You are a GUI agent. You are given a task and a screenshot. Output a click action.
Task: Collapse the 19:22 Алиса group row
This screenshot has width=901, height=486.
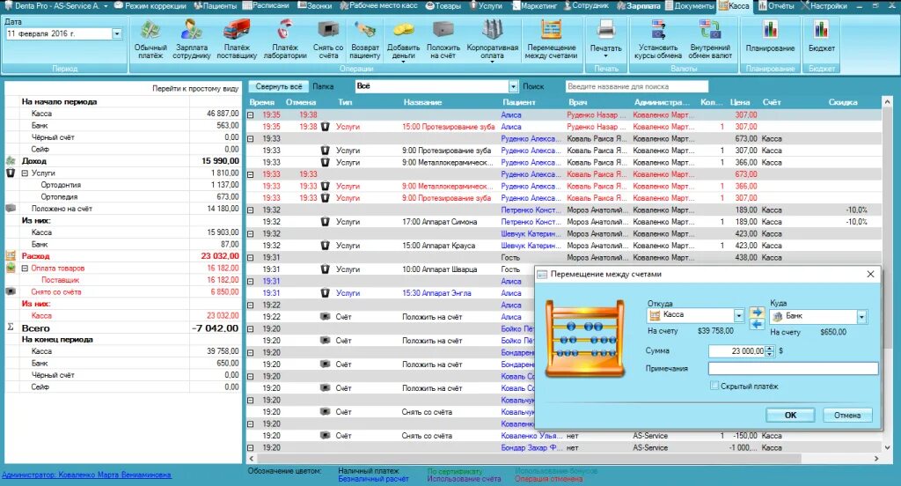point(251,306)
